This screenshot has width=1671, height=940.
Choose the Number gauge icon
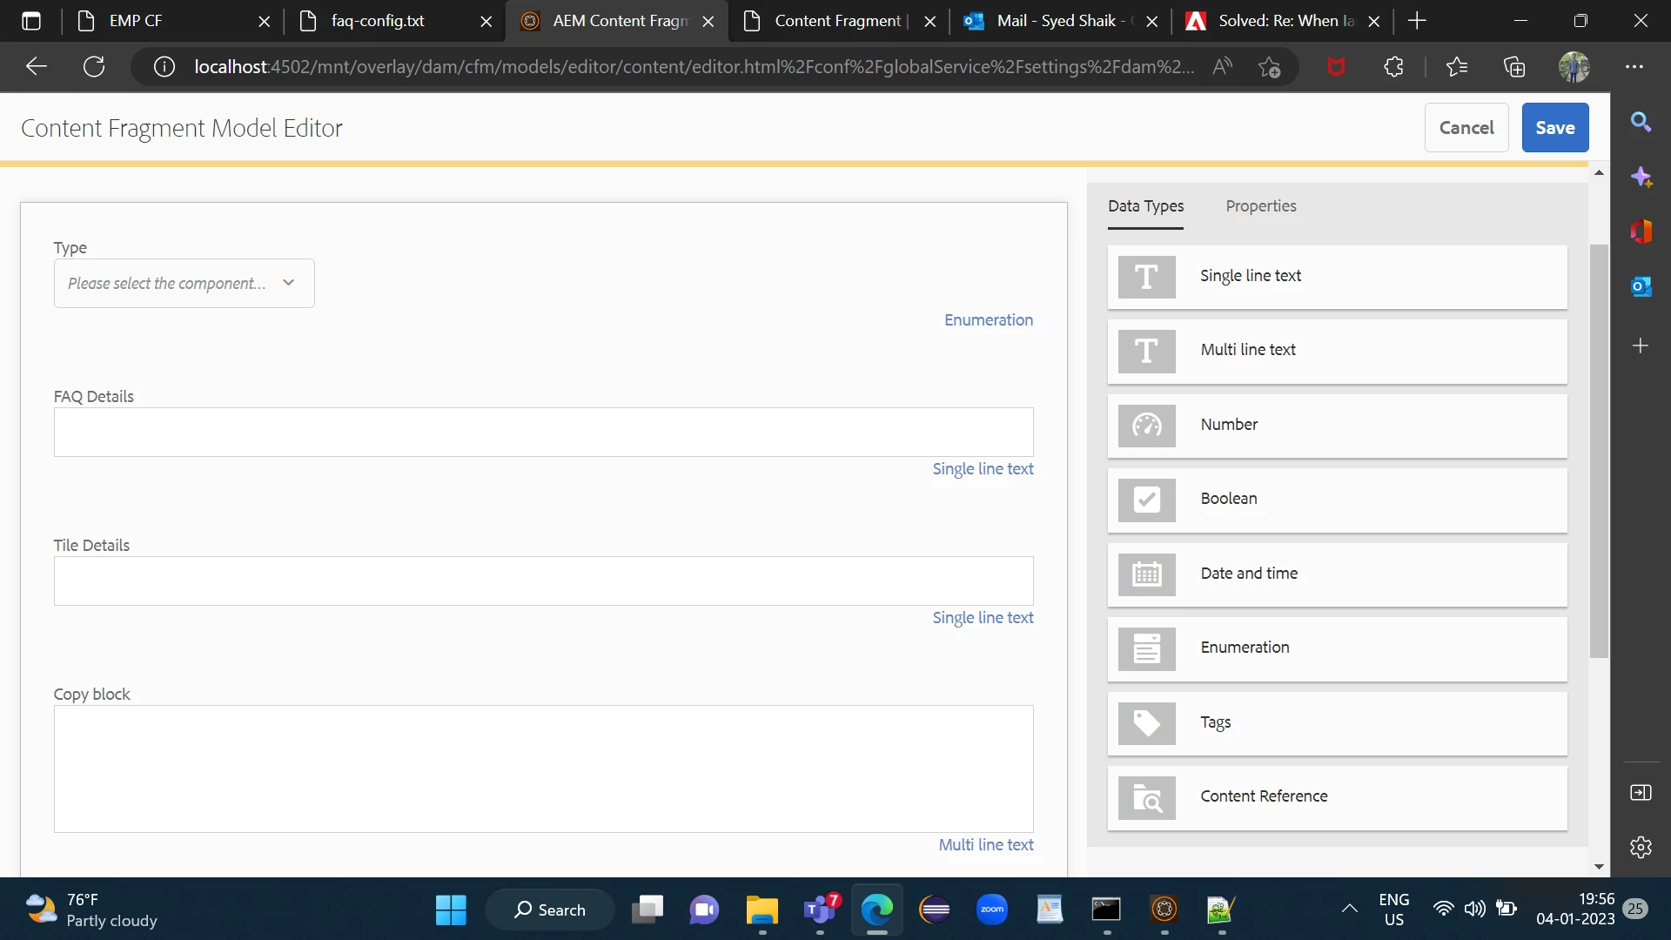tap(1146, 426)
